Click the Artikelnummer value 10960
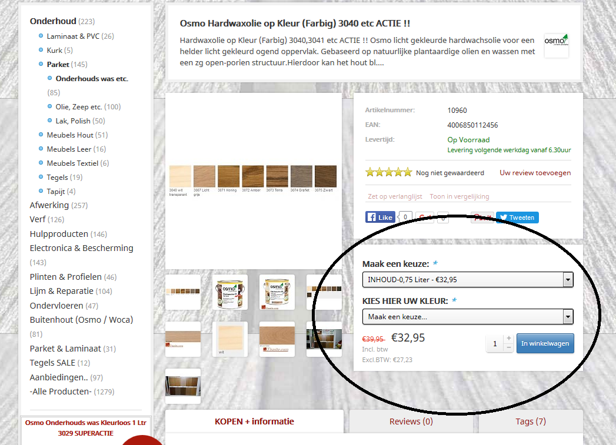 (x=457, y=111)
